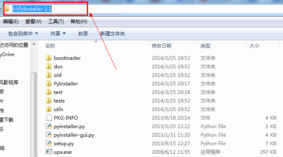Open the 查看(V) menu

(33, 22)
